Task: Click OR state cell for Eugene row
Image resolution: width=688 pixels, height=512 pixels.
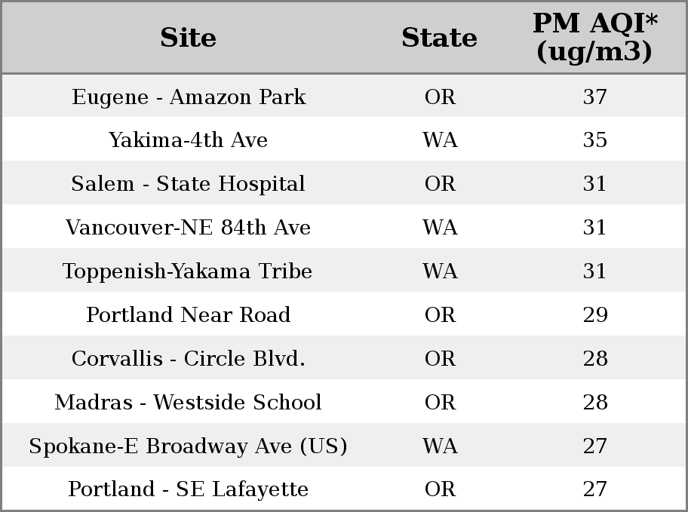Action: [x=440, y=97]
